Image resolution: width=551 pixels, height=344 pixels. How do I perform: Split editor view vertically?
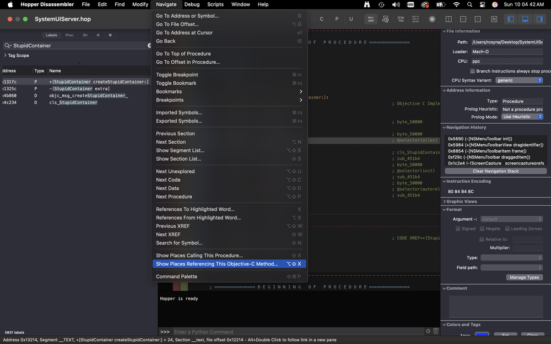[x=449, y=19]
